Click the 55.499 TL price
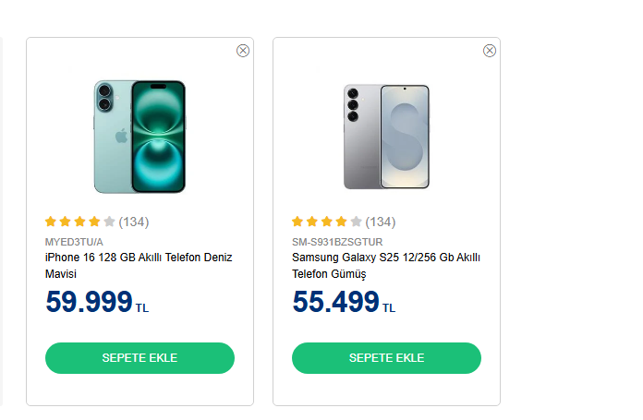The height and width of the screenshot is (420, 643). coord(343,302)
